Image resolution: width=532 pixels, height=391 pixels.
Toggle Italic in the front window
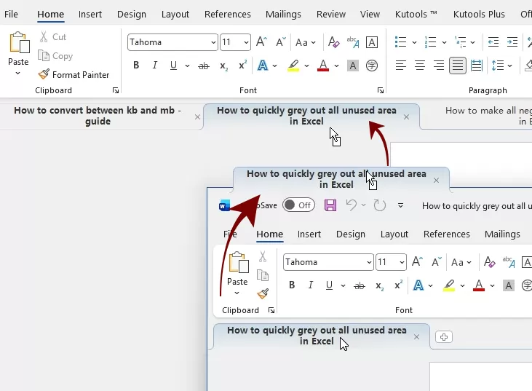pyautogui.click(x=311, y=285)
